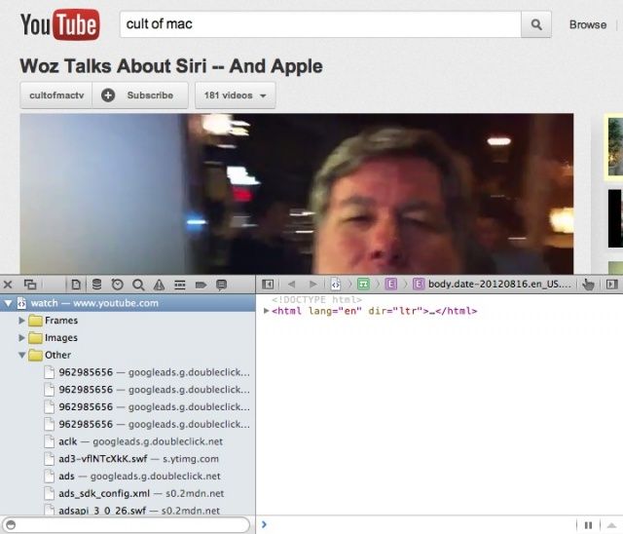Viewport: 623px width, 534px height.
Task: Toggle the right details sidebar
Action: click(x=611, y=285)
